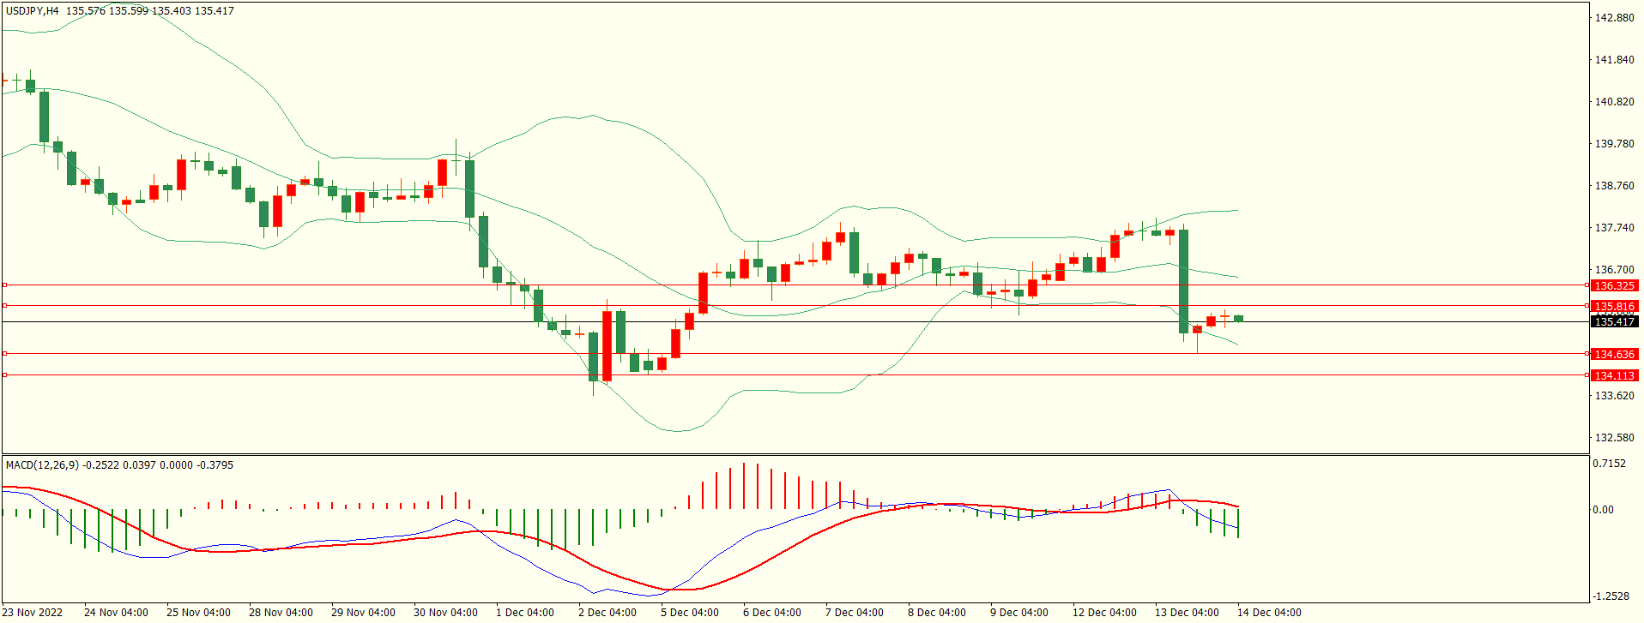Image resolution: width=1644 pixels, height=623 pixels.
Task: Click the 6 Dec 04:00 time label
Action: pos(772,613)
